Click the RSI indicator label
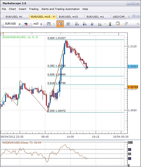141x167 pixels. [x=22, y=143]
